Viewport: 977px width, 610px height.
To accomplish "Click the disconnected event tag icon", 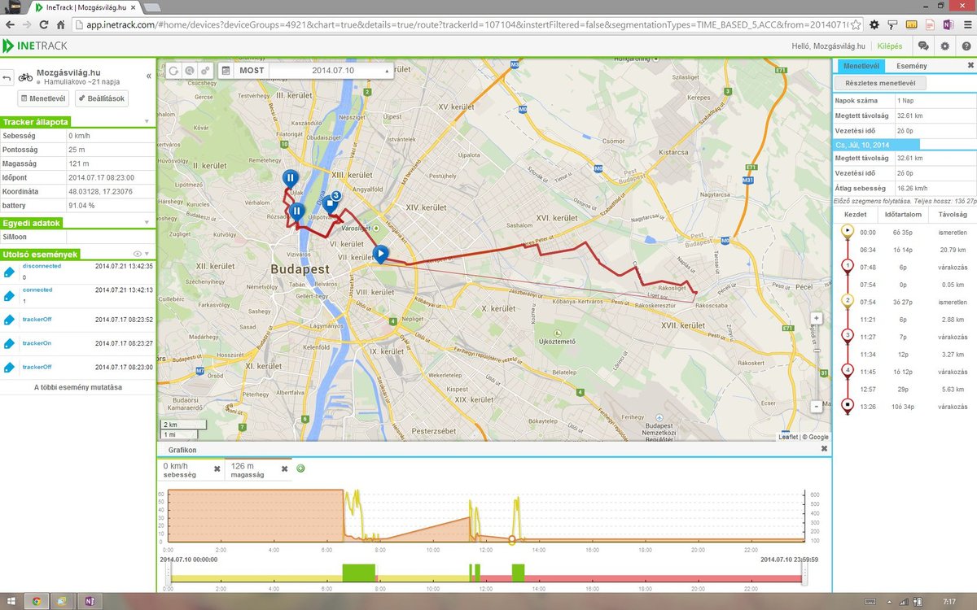I will [x=10, y=272].
